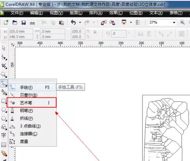This screenshot has width=190, height=161.
Task: Open the 37% zoom level dropdown
Action: point(174,23)
